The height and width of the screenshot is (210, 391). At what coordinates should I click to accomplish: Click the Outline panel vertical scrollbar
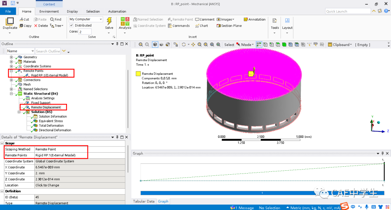coord(128,98)
